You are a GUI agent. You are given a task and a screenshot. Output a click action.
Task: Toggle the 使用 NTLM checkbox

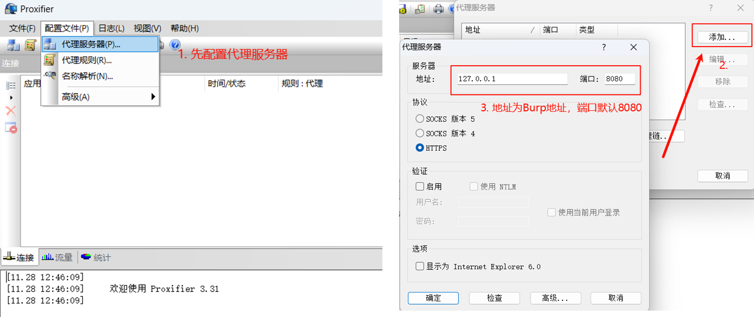point(474,187)
